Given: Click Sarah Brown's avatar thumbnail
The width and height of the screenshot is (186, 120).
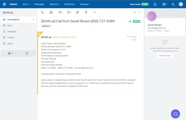Looking at the screenshot, I should tap(152, 16).
